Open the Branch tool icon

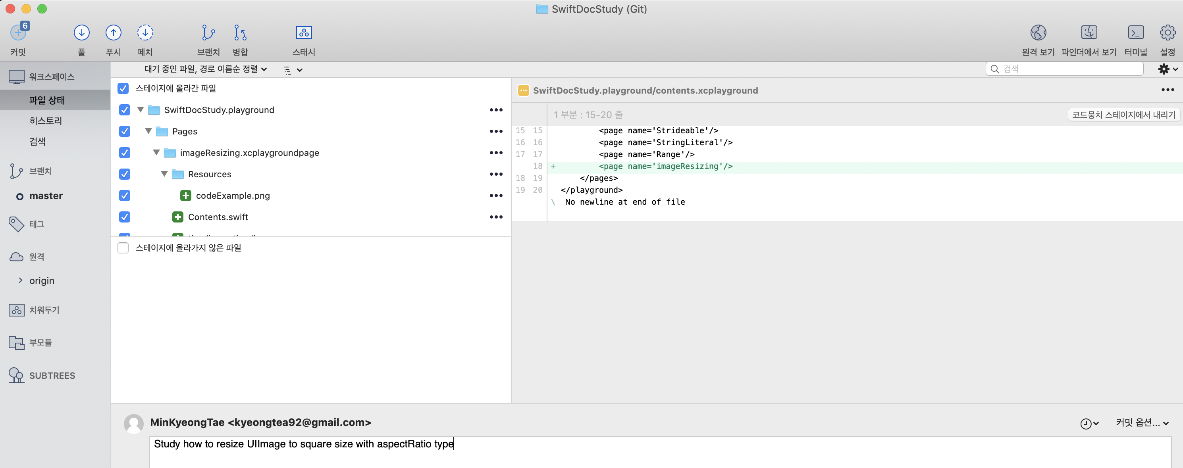[x=208, y=33]
